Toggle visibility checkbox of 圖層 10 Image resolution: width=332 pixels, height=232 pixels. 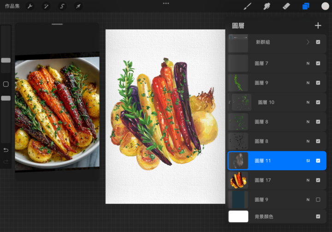pos(318,102)
